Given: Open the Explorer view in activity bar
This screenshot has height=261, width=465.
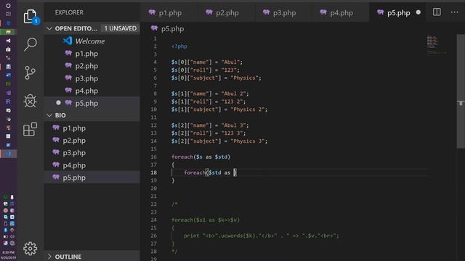Looking at the screenshot, I should click(x=31, y=16).
